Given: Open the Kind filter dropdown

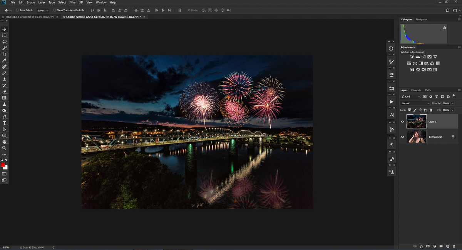Looking at the screenshot, I should (410, 97).
